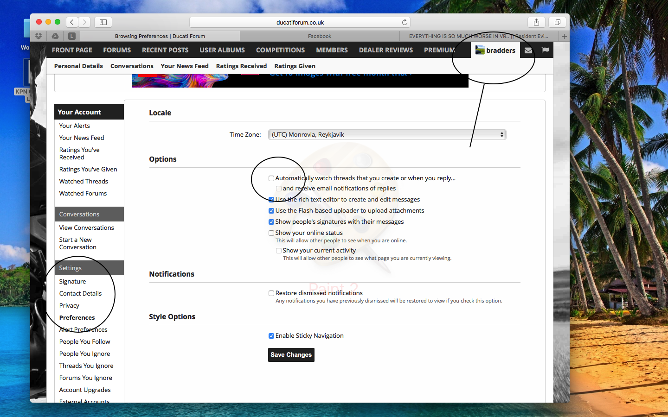668x417 pixels.
Task: Show the Safari sidebar
Action: pos(103,22)
